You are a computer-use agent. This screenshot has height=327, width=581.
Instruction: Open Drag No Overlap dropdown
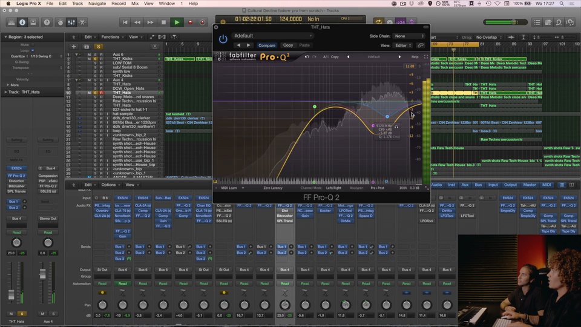point(488,37)
